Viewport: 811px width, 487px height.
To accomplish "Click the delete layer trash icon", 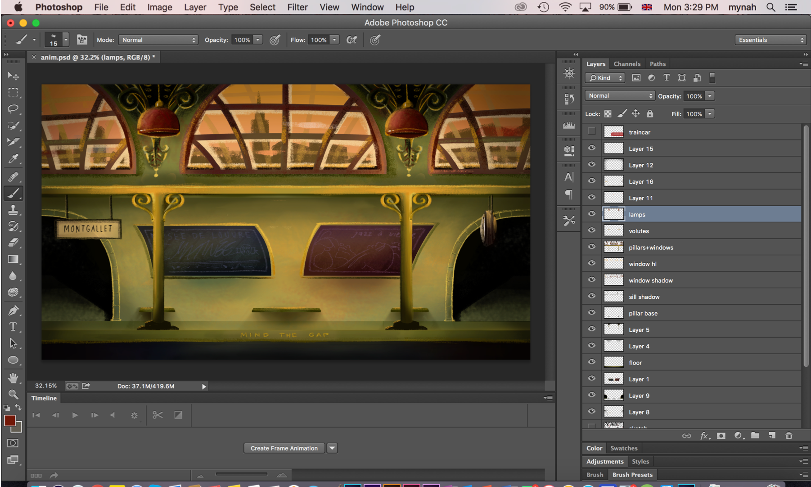I will (x=788, y=436).
